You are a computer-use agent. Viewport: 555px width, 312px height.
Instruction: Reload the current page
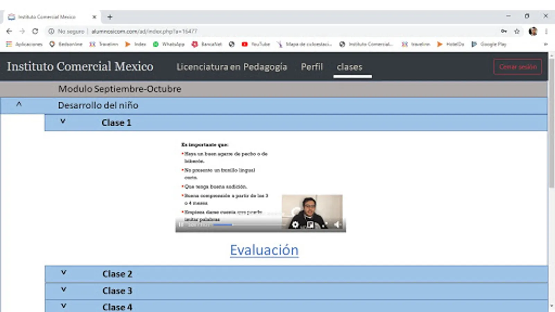coord(35,31)
